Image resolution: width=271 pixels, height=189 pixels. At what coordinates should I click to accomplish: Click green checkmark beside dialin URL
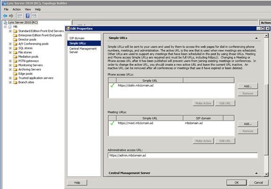112,86
